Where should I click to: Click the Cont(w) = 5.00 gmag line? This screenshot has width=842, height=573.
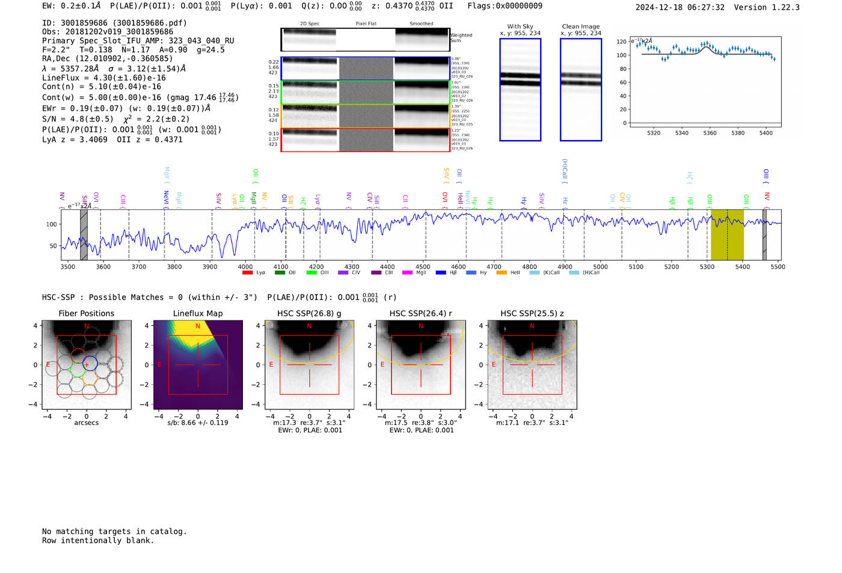tap(140, 97)
